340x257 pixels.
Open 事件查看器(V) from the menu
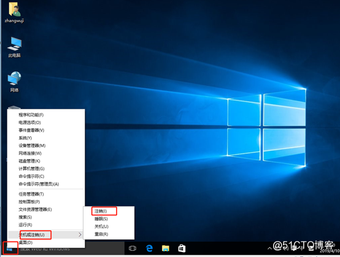(x=46, y=130)
